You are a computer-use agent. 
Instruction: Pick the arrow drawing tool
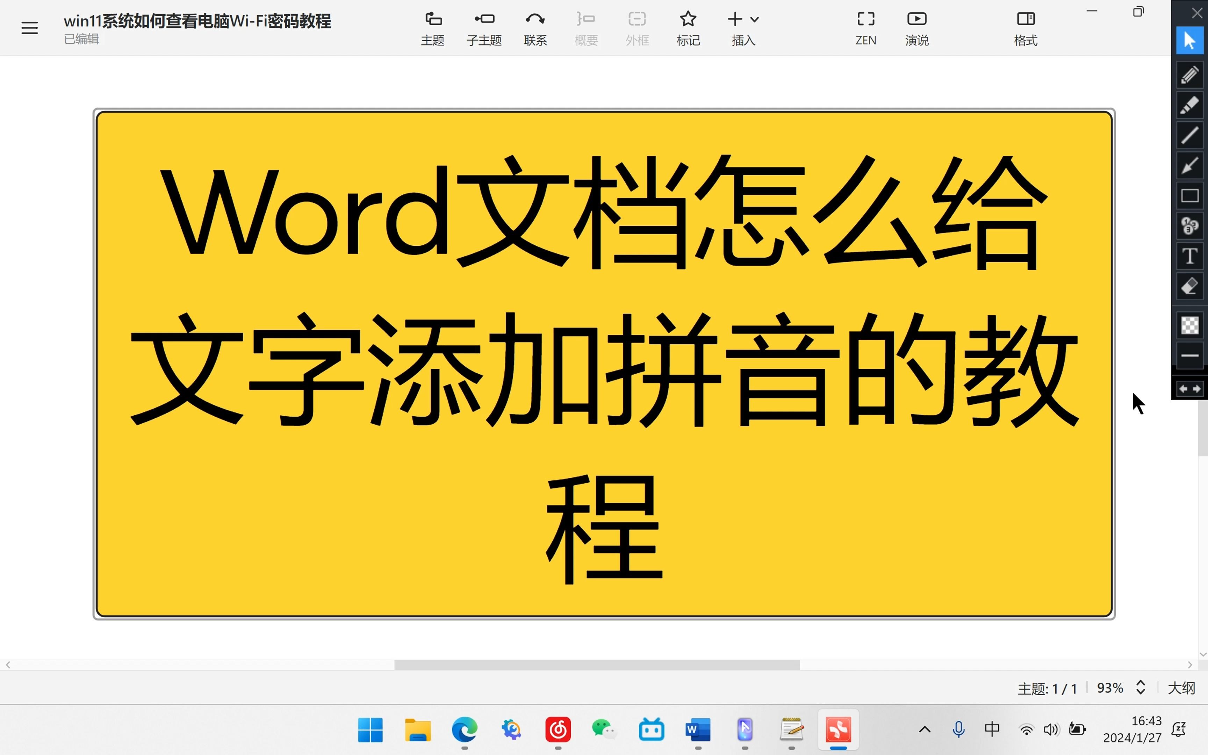[1190, 165]
